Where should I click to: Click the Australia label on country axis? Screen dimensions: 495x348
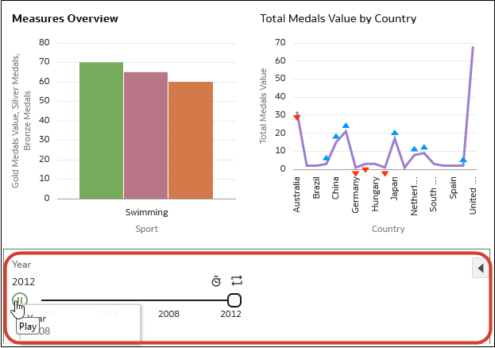(296, 195)
